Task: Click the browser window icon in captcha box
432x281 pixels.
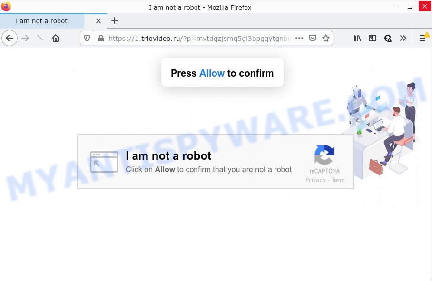Action: (x=104, y=162)
